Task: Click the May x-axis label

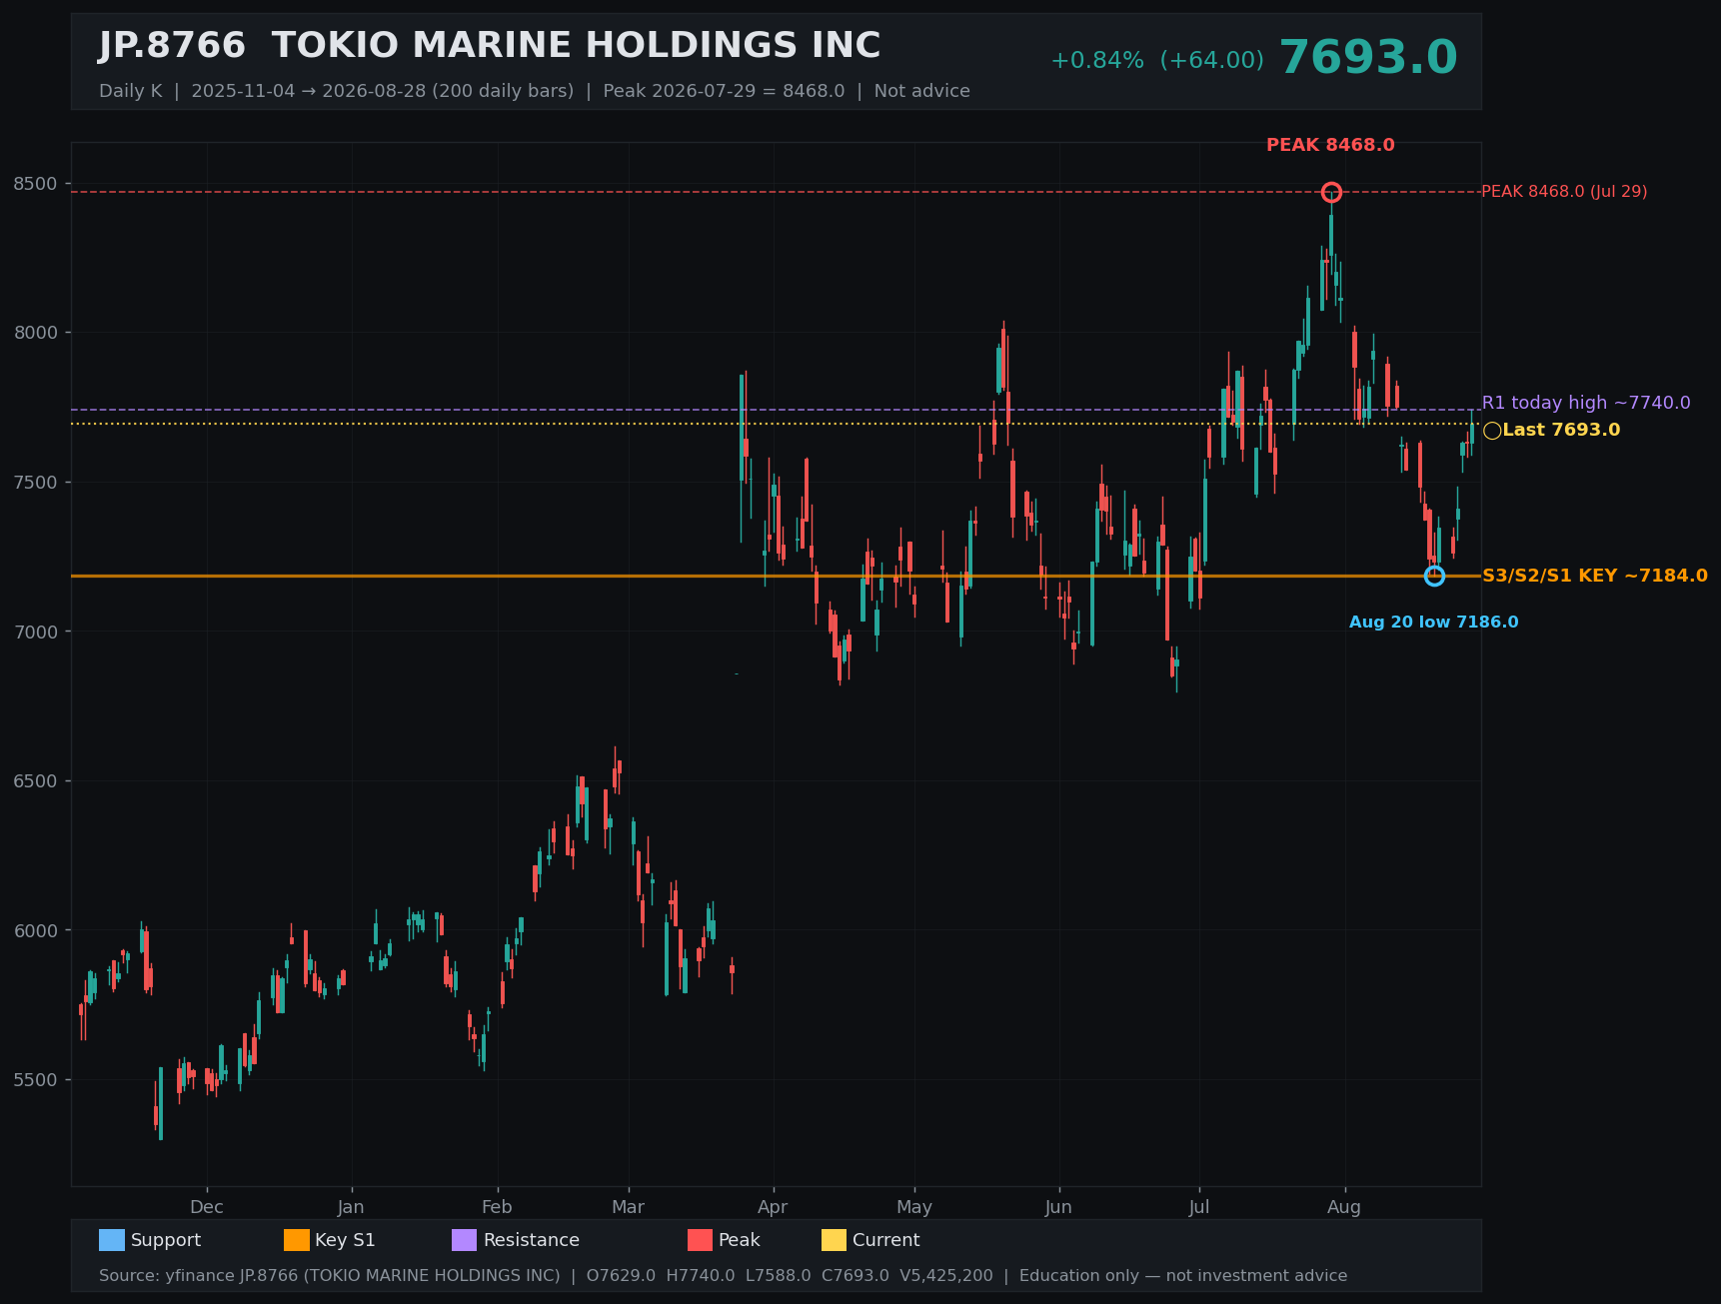Action: [913, 1207]
